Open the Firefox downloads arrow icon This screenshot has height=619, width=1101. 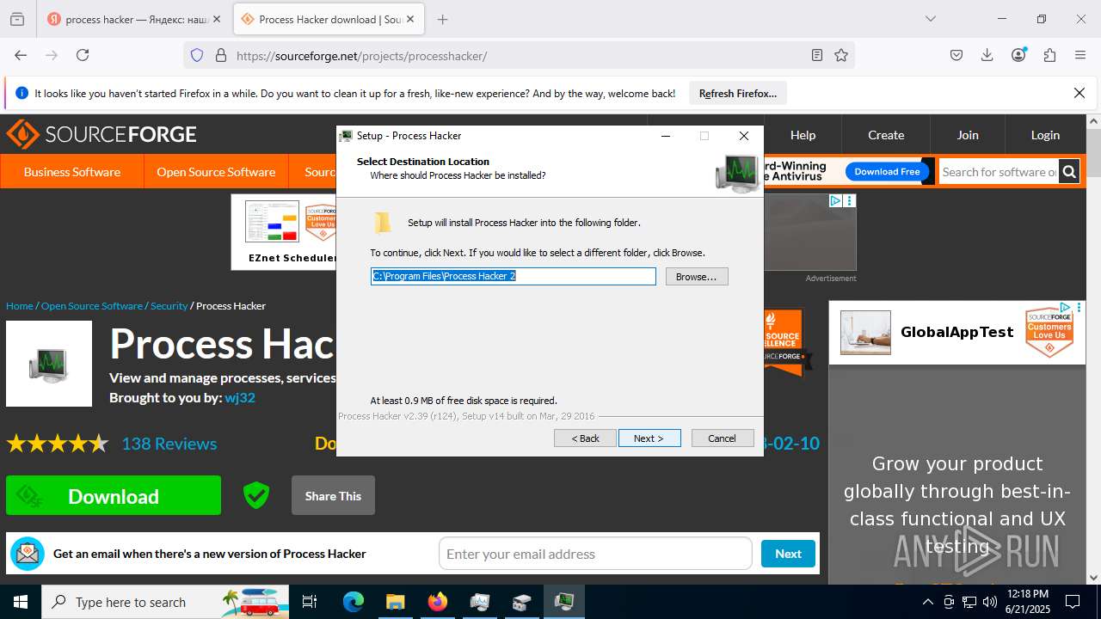pyautogui.click(x=987, y=55)
